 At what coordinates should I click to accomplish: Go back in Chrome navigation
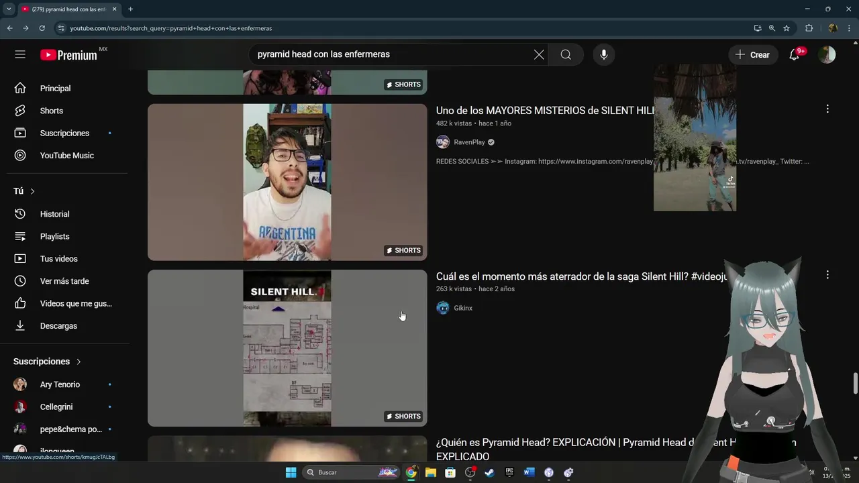tap(9, 28)
